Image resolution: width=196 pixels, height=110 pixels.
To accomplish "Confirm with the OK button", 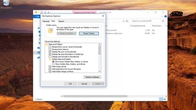I will pyautogui.click(x=70, y=84).
